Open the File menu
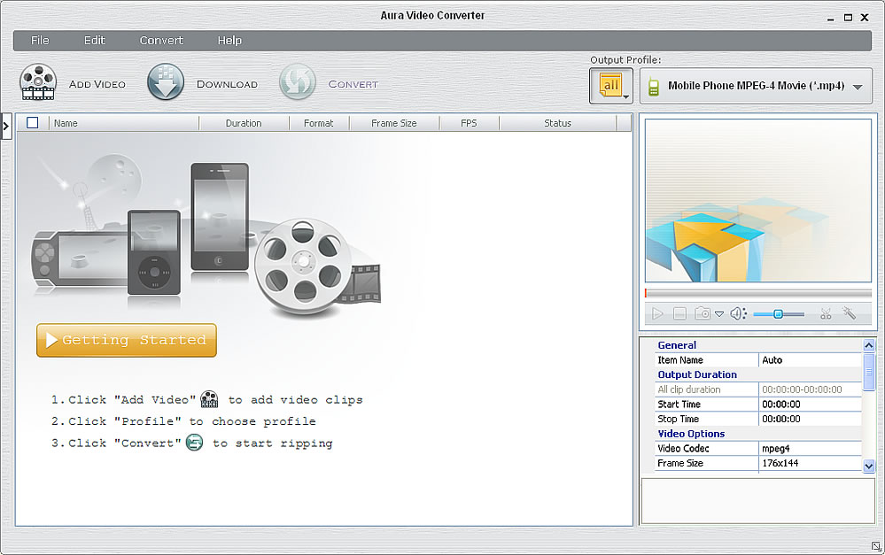This screenshot has width=885, height=555. [40, 41]
